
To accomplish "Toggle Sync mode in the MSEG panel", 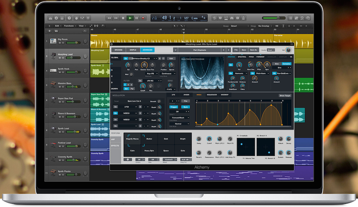I will point(185,107).
